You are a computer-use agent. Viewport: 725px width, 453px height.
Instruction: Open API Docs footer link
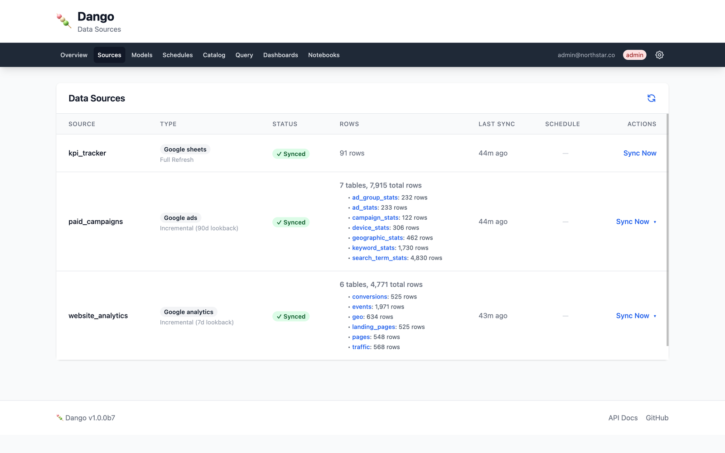coord(623,418)
